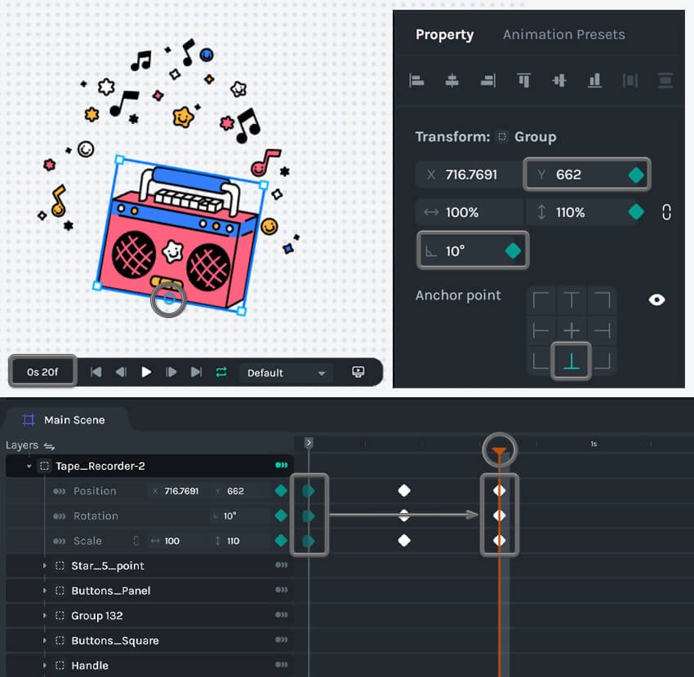This screenshot has height=677, width=694.
Task: Set anchor point to bottom-center
Action: pyautogui.click(x=572, y=361)
